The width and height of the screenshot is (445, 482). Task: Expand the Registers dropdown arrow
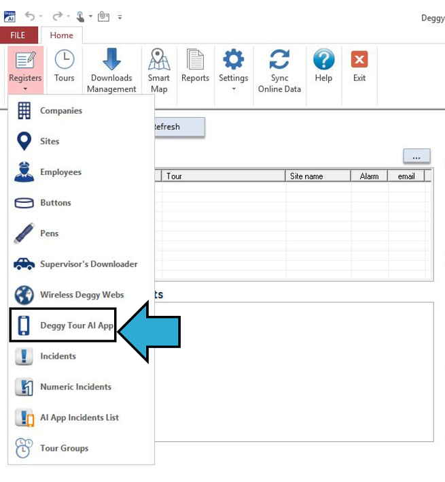pyautogui.click(x=25, y=89)
